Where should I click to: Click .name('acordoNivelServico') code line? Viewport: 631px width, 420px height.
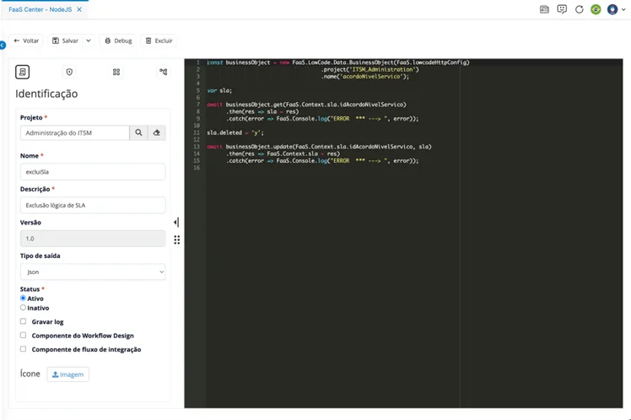point(365,77)
